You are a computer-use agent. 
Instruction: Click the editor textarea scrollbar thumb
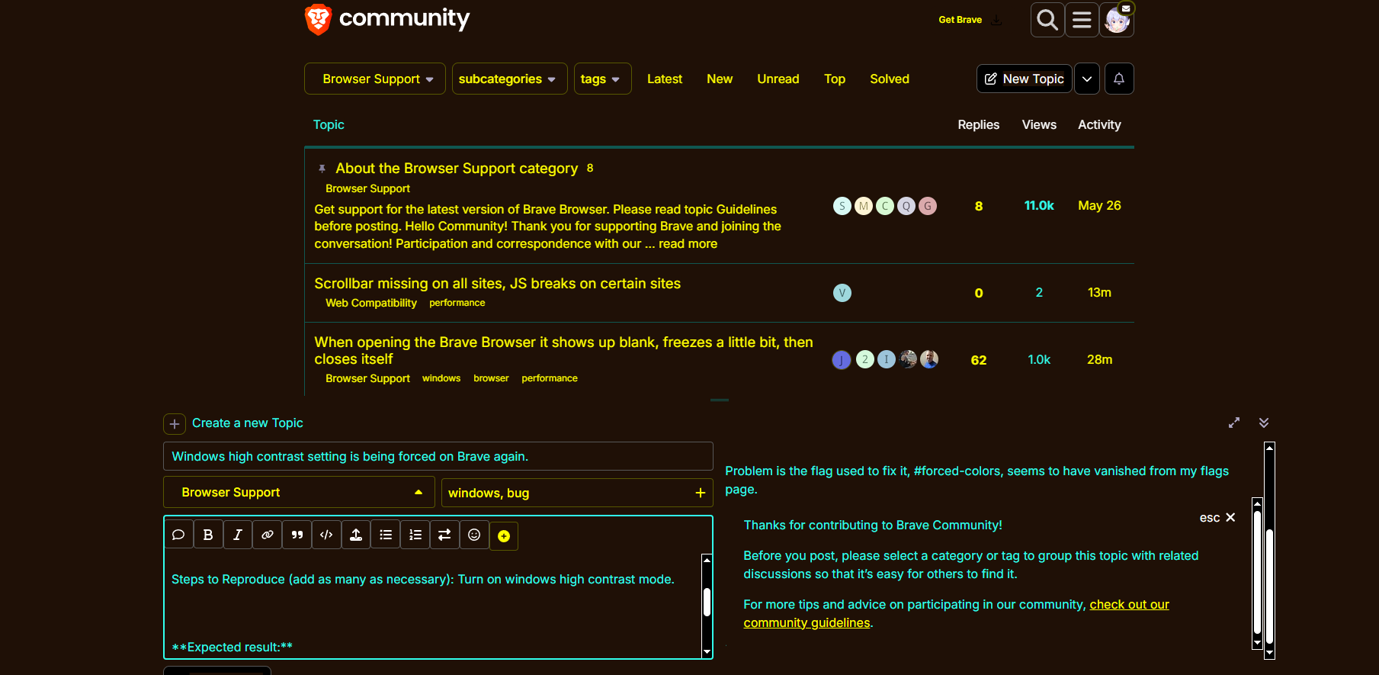707,602
